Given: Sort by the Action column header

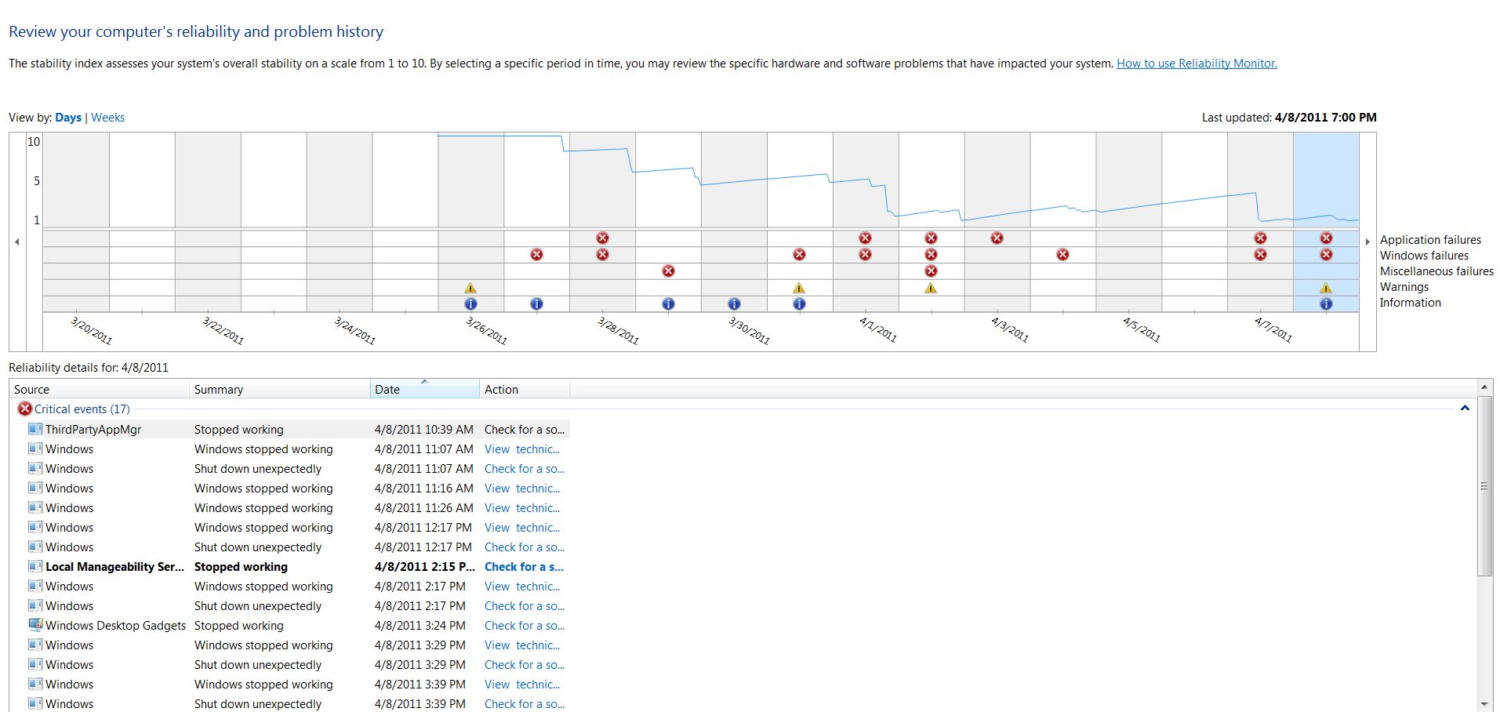Looking at the screenshot, I should tap(525, 389).
